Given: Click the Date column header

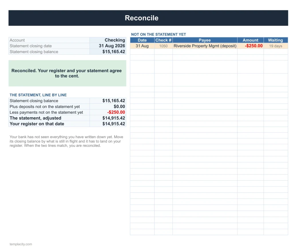Looking at the screenshot, I should tap(142, 40).
